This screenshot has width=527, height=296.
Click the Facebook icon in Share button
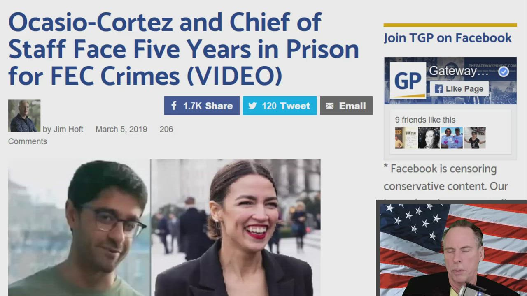(174, 106)
